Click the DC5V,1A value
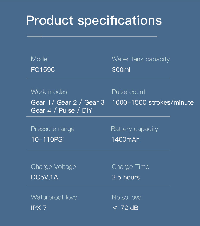200x226 pixels. coord(45,177)
